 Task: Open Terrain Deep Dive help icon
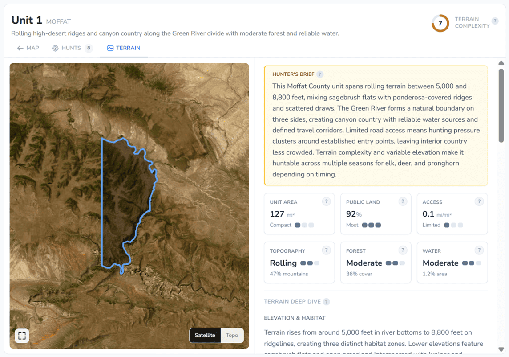click(x=326, y=302)
